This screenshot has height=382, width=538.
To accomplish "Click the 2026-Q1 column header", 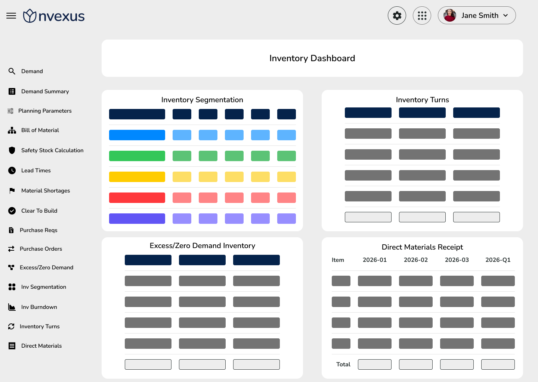I will coord(498,260).
